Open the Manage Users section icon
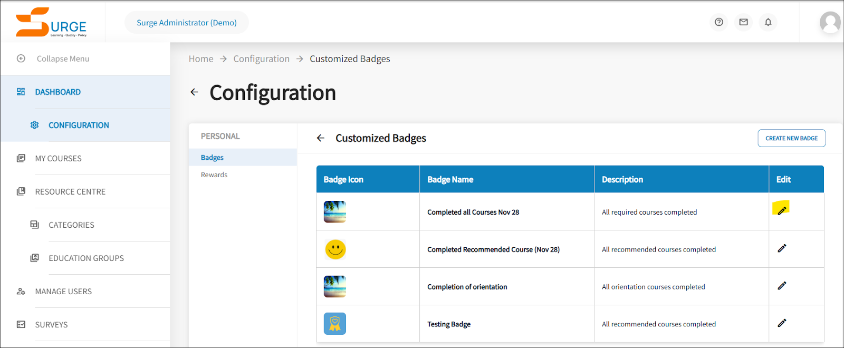 point(21,291)
